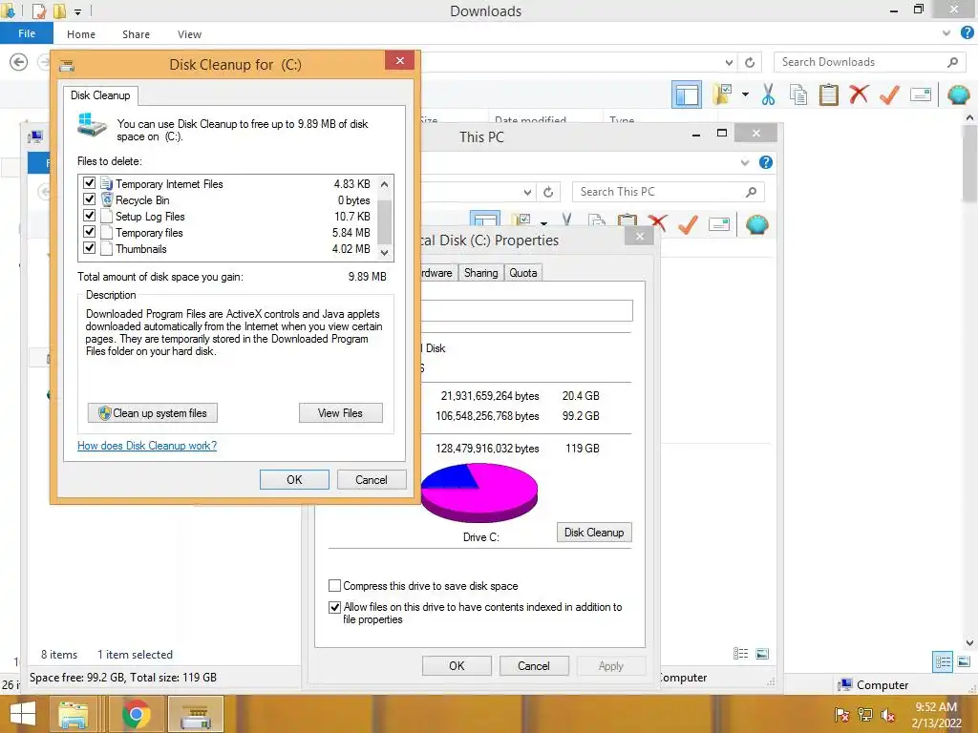
Task: Click the Back arrow in Downloads window
Action: (x=19, y=62)
